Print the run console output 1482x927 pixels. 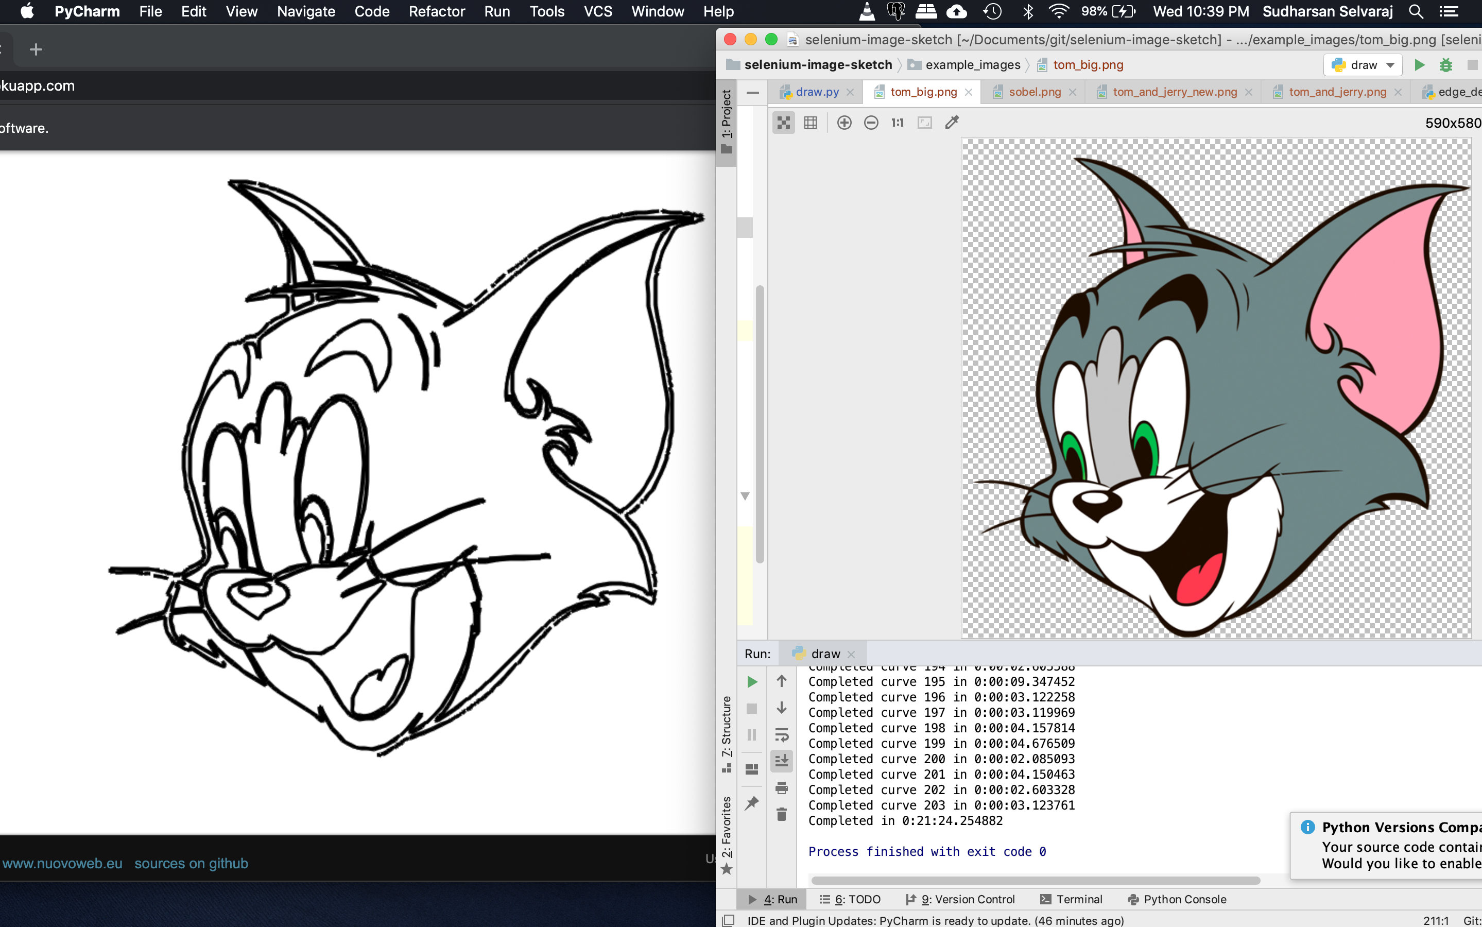[782, 788]
